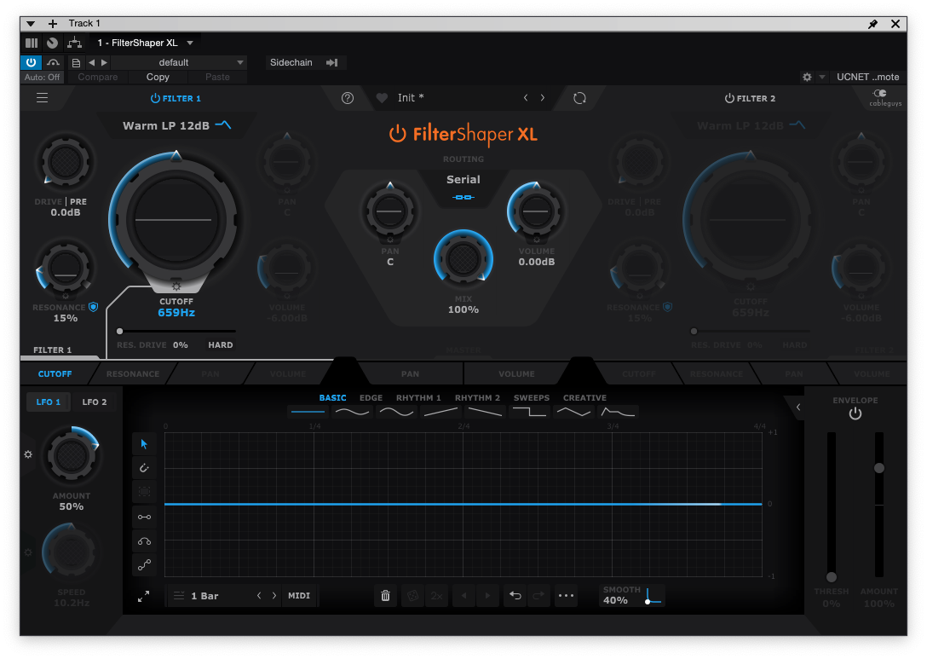Click the cableguys logo
927x659 pixels.
tap(885, 97)
